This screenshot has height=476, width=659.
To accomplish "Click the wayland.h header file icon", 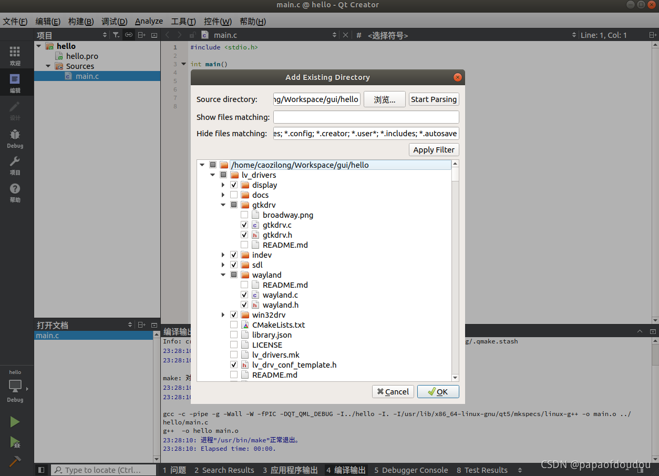I will pos(255,305).
